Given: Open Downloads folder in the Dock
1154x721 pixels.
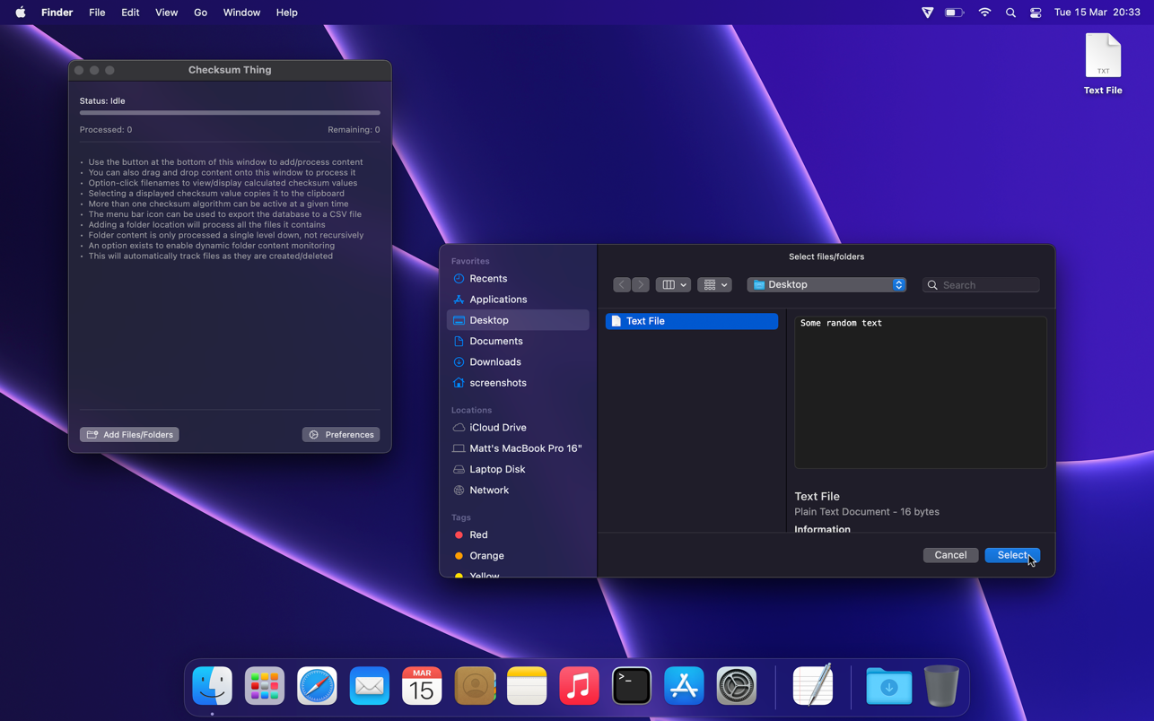Looking at the screenshot, I should tap(889, 686).
